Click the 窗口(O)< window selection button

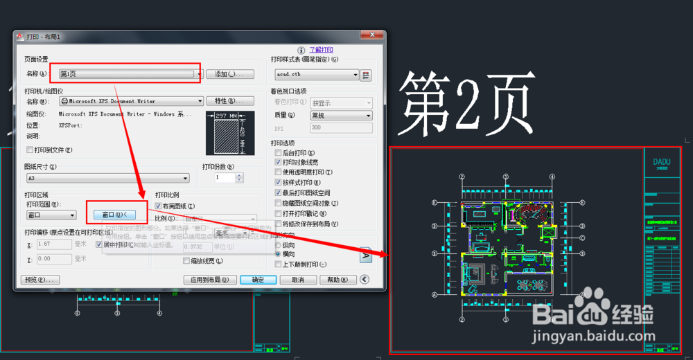click(x=114, y=215)
